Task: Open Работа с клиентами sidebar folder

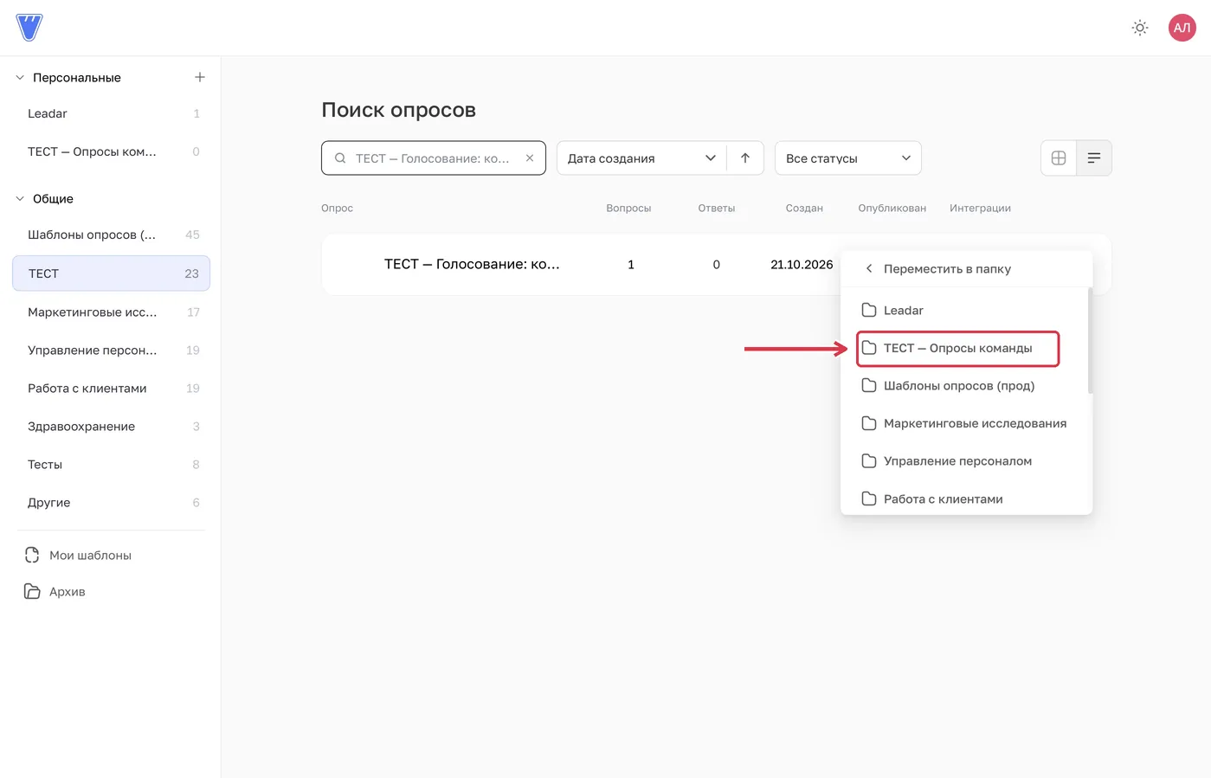Action: (111, 388)
